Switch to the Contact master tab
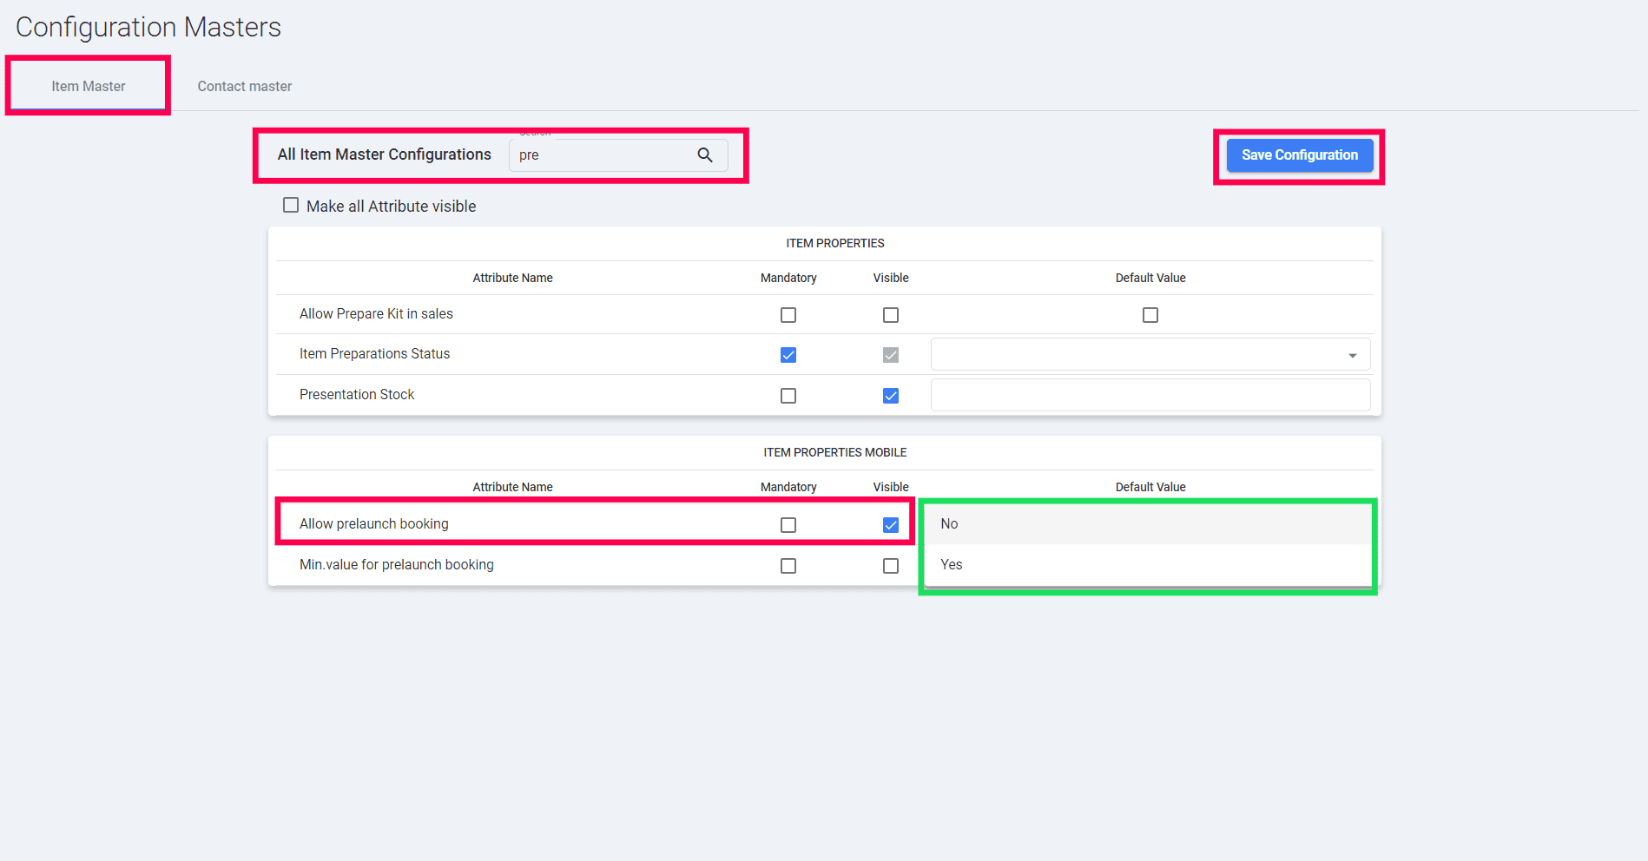The height and width of the screenshot is (861, 1648). [x=244, y=86]
